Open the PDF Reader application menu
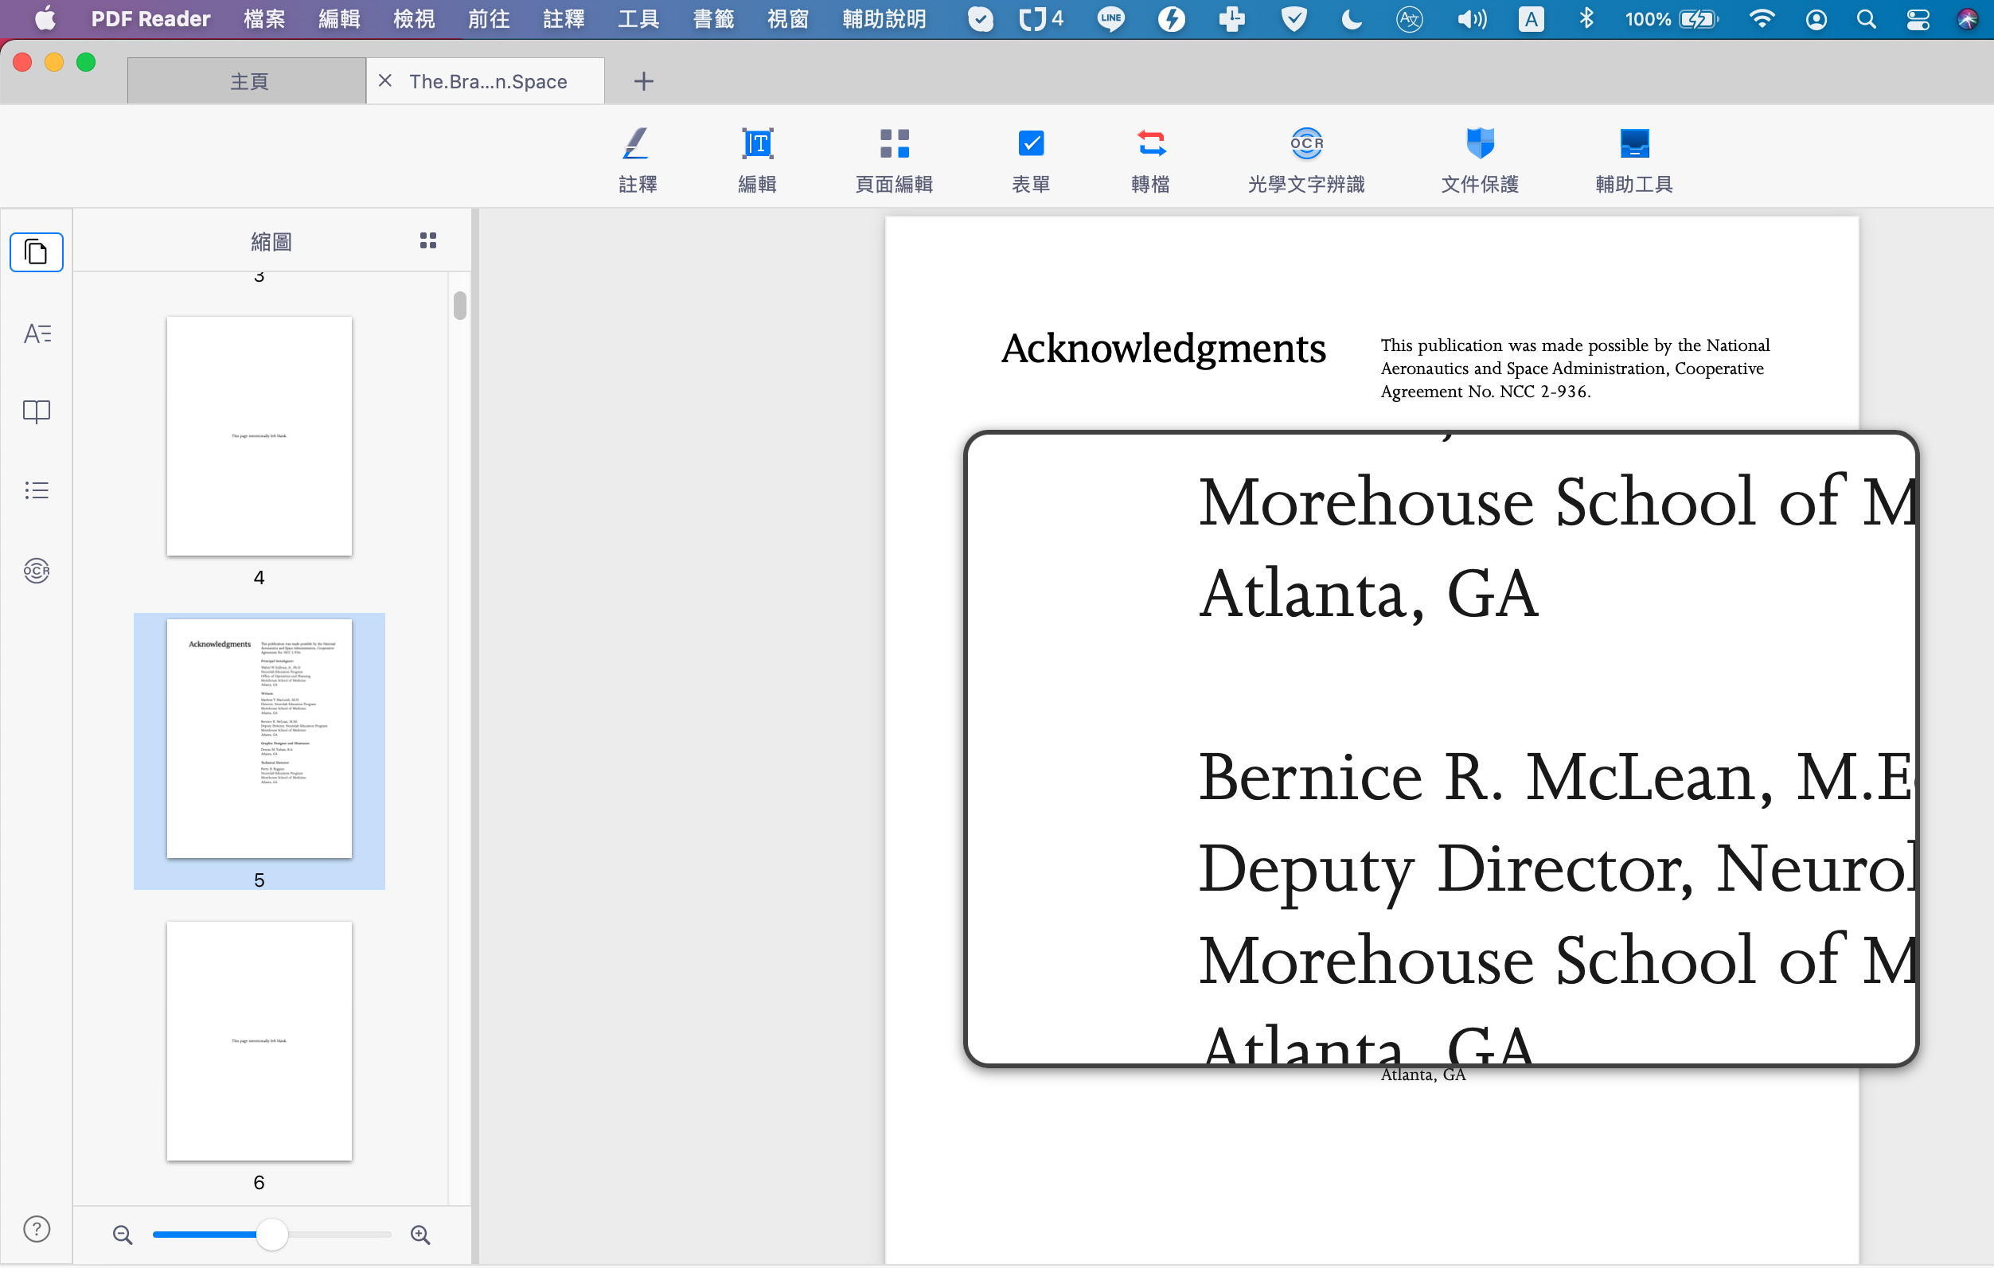The width and height of the screenshot is (1994, 1268). [x=150, y=19]
